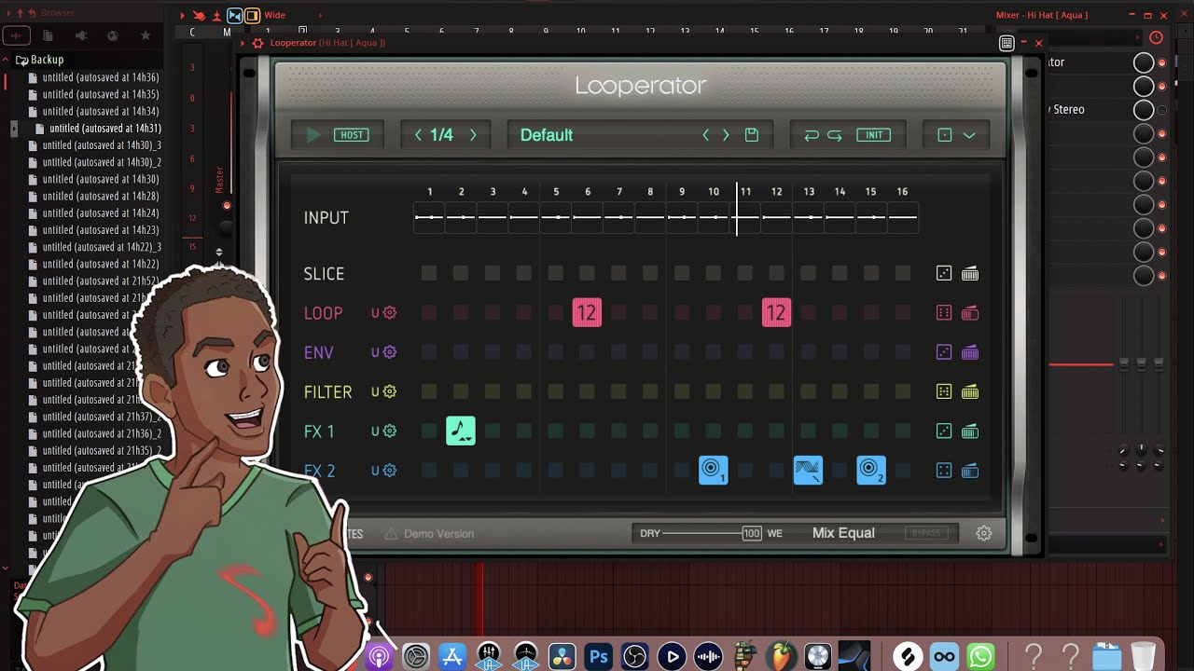Open the Default preset name menu
The width and height of the screenshot is (1194, 671).
[547, 135]
